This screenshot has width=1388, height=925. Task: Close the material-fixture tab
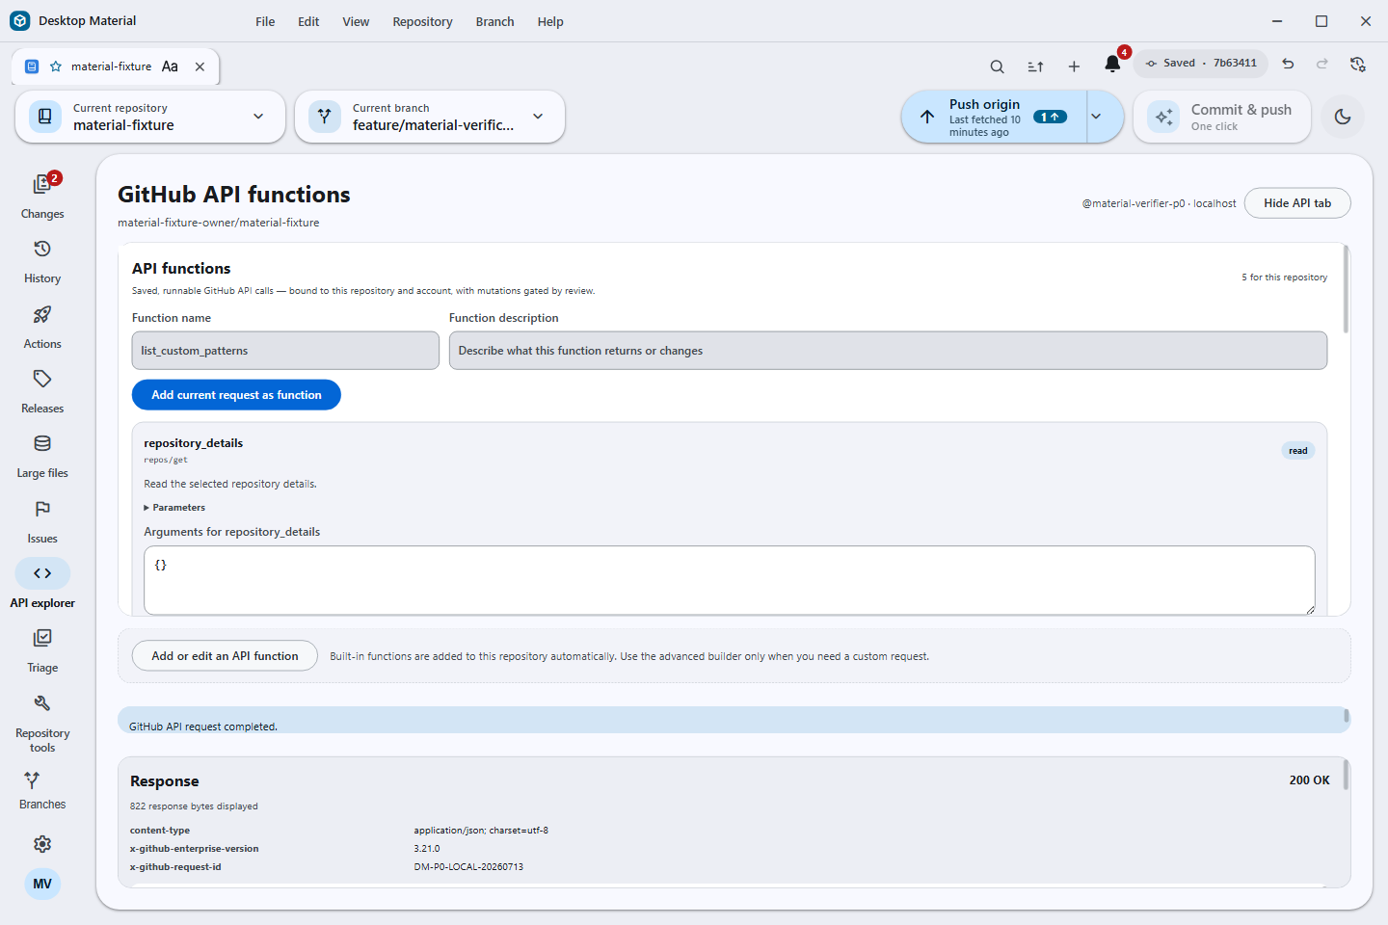(x=200, y=66)
